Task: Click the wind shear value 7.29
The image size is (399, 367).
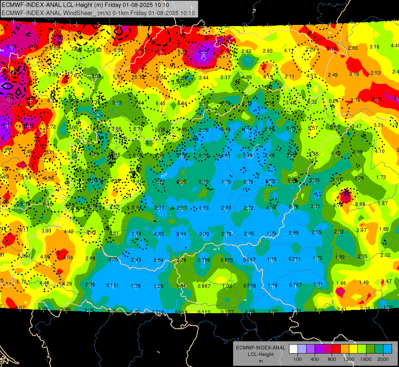Action: click(311, 50)
